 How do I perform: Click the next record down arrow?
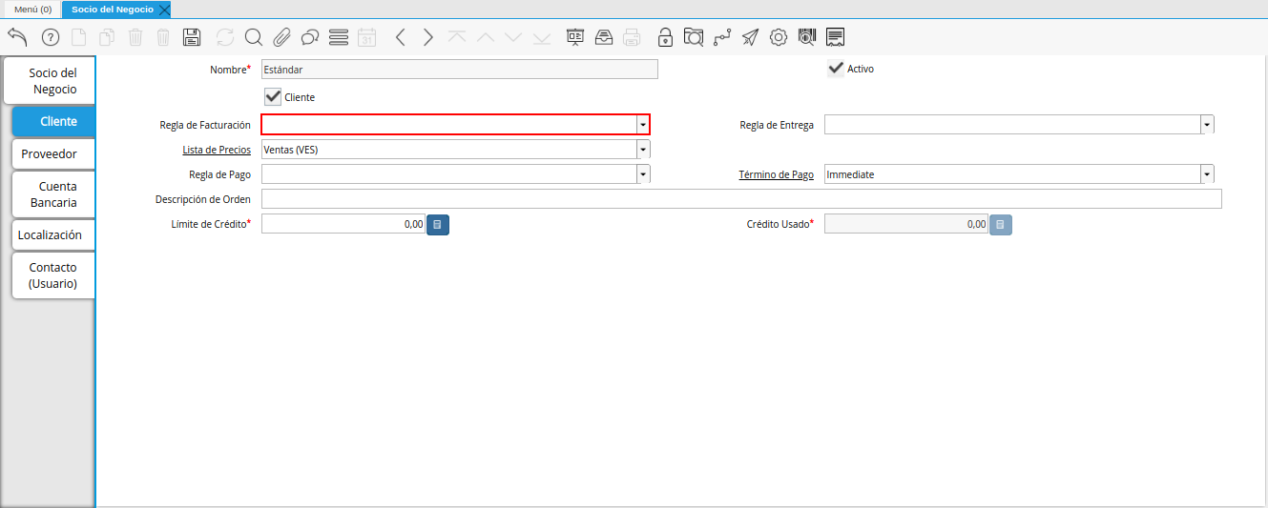coord(513,37)
